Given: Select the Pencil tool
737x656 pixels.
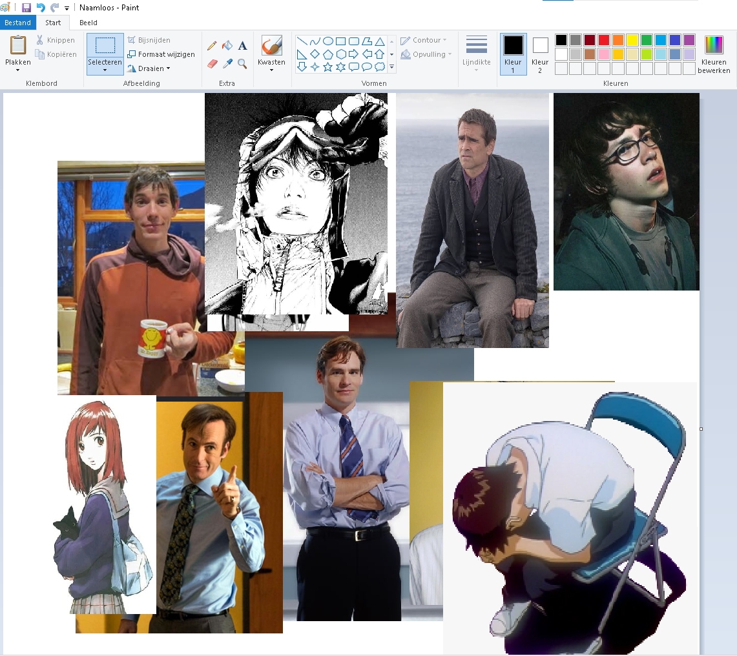Looking at the screenshot, I should pos(212,46).
